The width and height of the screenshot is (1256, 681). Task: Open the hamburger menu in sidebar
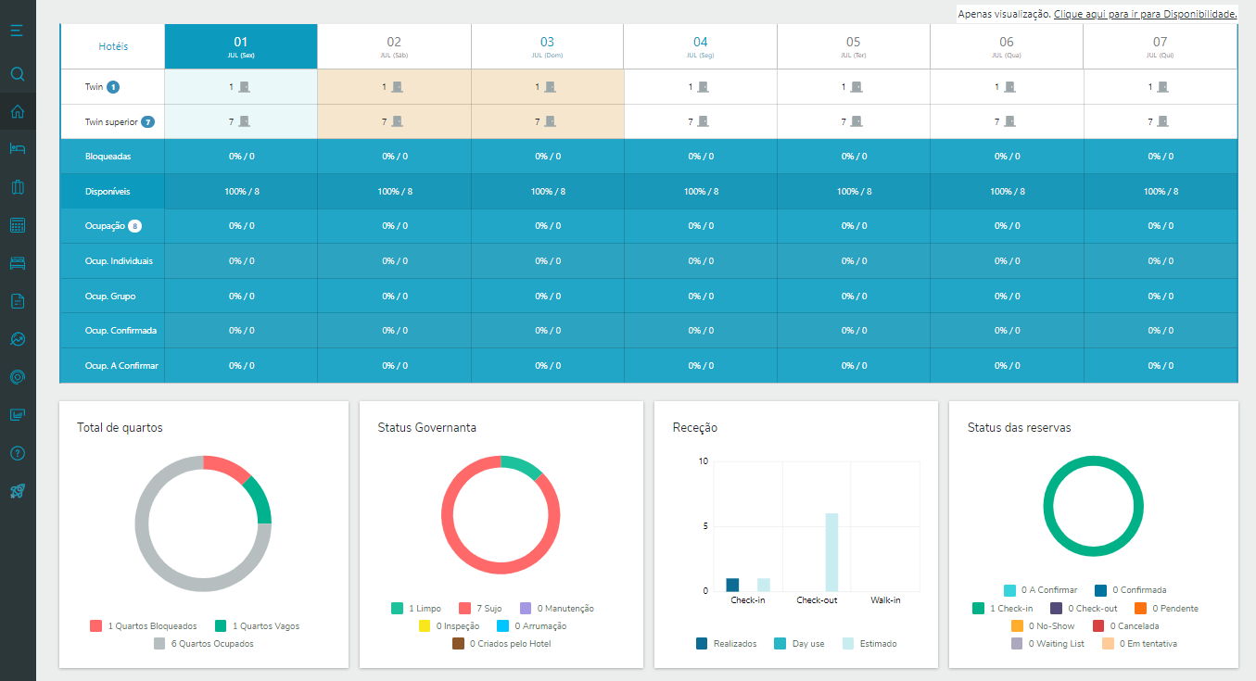18,31
